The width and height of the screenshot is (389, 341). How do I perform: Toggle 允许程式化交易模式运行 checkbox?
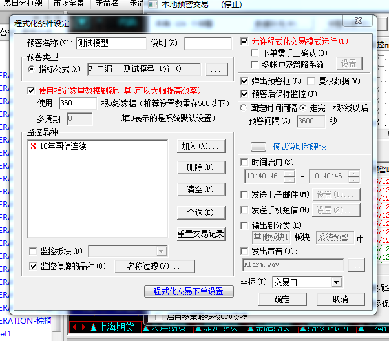point(244,41)
